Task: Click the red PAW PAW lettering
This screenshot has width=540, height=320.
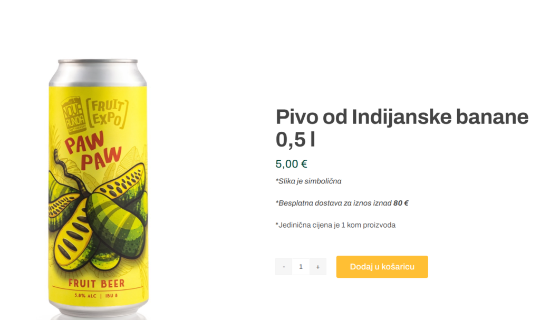Action: (x=93, y=151)
